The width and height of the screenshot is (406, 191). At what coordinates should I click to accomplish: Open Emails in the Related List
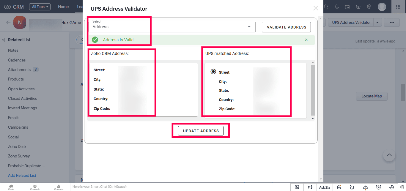(x=14, y=118)
